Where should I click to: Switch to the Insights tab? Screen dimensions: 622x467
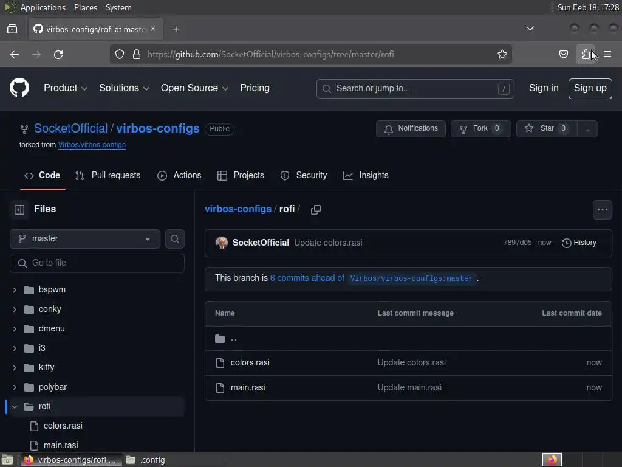366,176
